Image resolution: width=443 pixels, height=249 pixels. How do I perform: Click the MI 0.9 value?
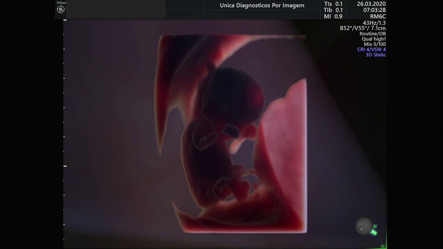(333, 17)
